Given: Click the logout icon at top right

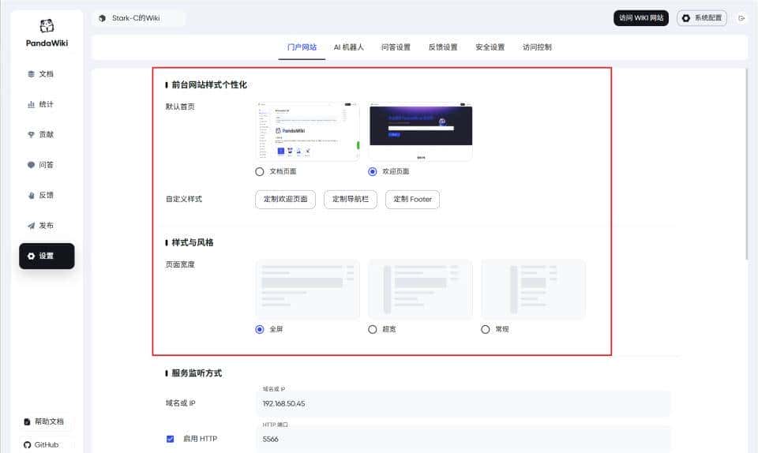Looking at the screenshot, I should 741,18.
